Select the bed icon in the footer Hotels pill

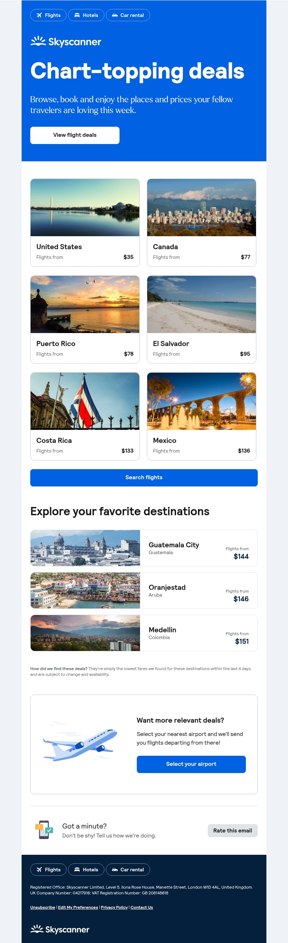77,870
